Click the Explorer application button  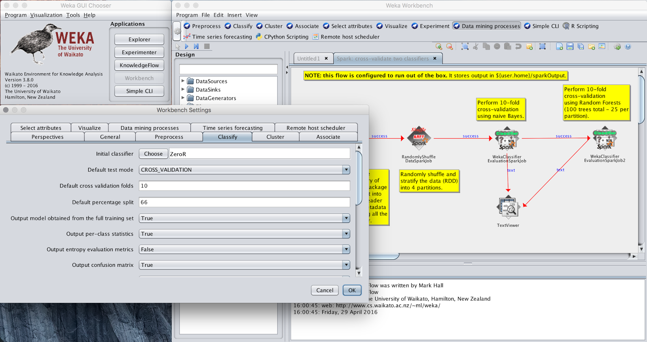coord(139,39)
